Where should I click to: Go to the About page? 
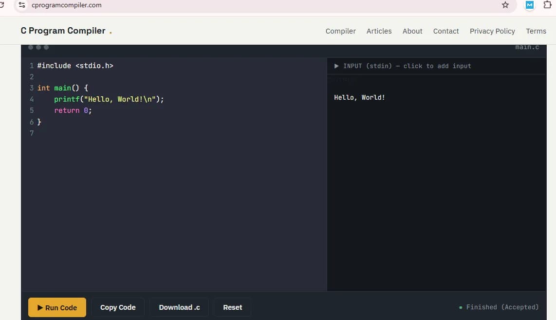click(x=412, y=31)
